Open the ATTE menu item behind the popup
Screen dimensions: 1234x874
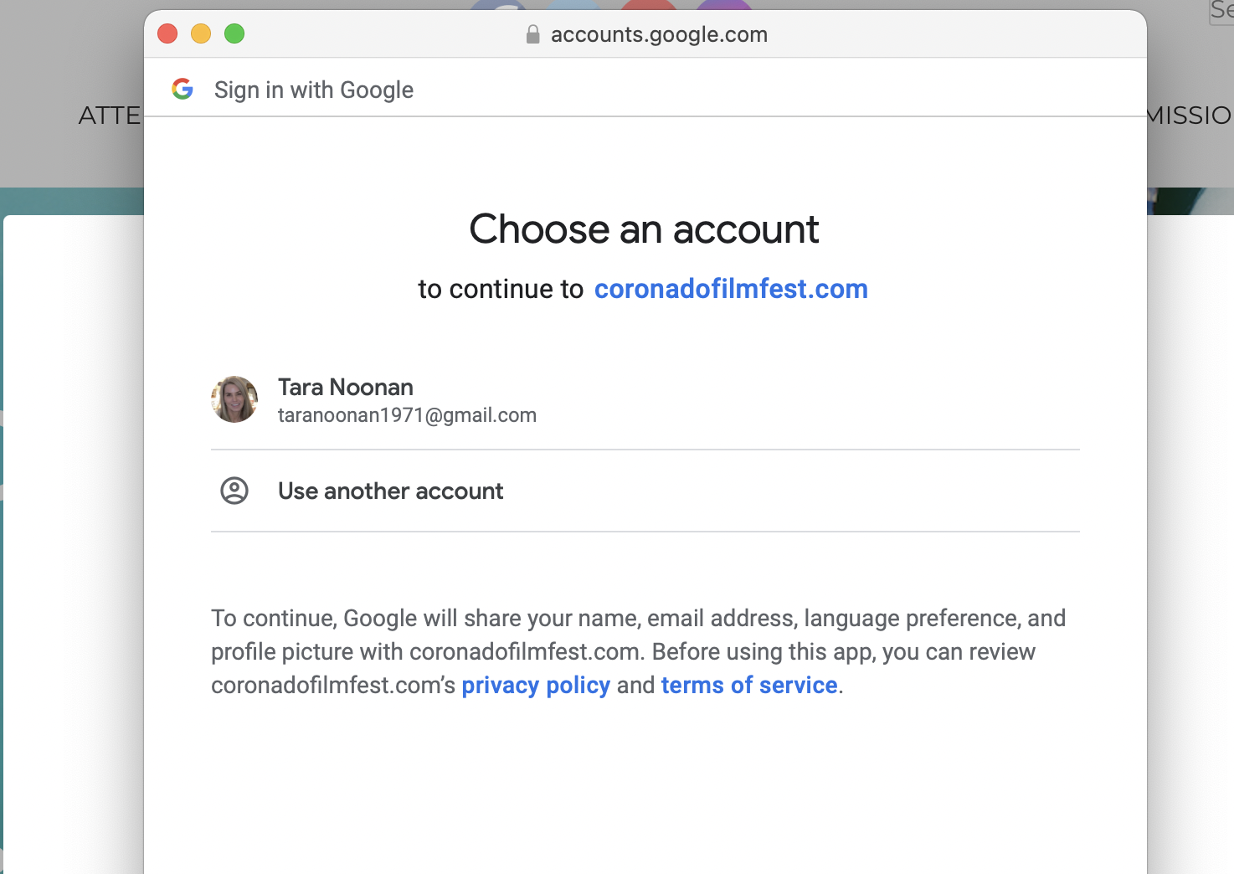tap(110, 116)
